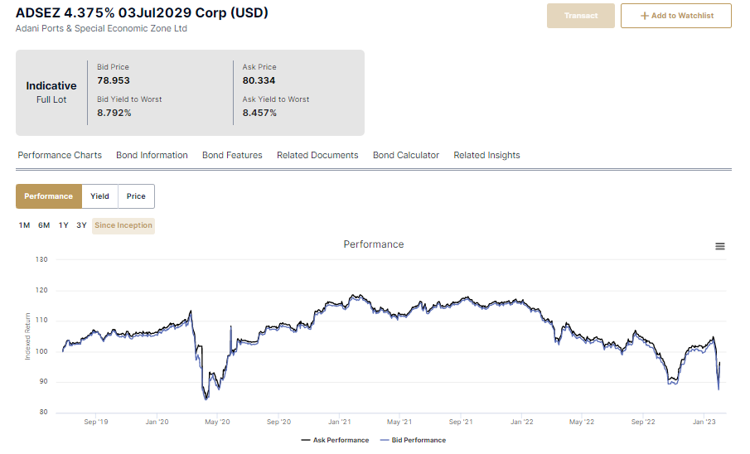The width and height of the screenshot is (750, 454).
Task: Select the 1M time range
Action: (x=24, y=225)
